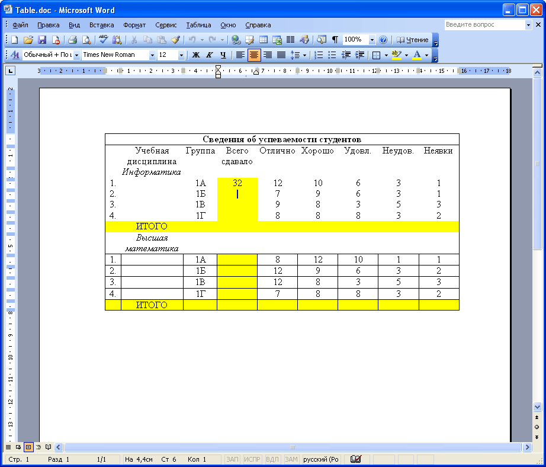Open print preview
This screenshot has height=467, width=546.
(x=86, y=40)
